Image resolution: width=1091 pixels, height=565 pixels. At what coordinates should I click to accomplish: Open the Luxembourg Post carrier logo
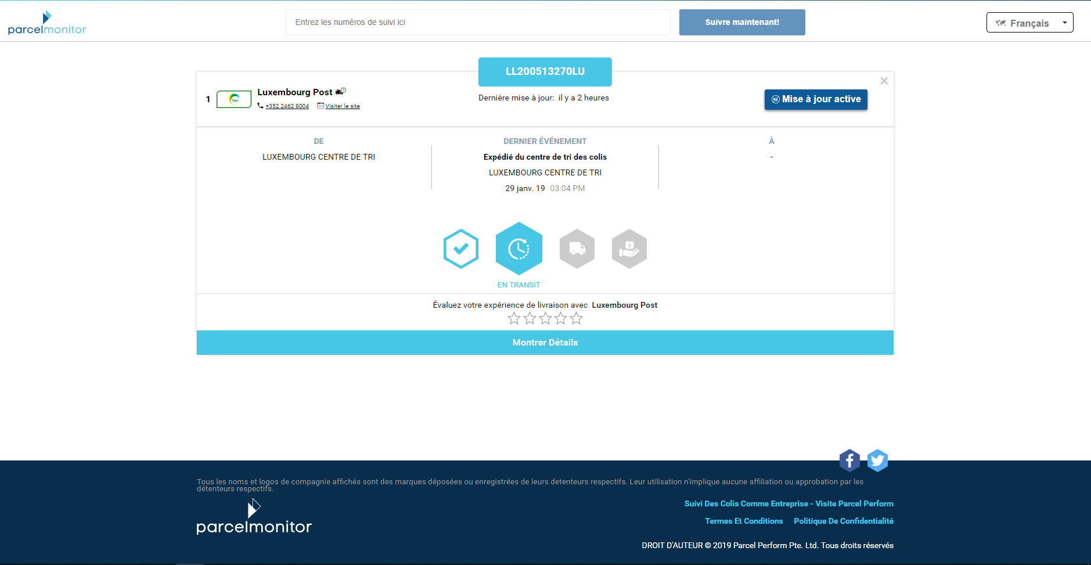tap(234, 99)
